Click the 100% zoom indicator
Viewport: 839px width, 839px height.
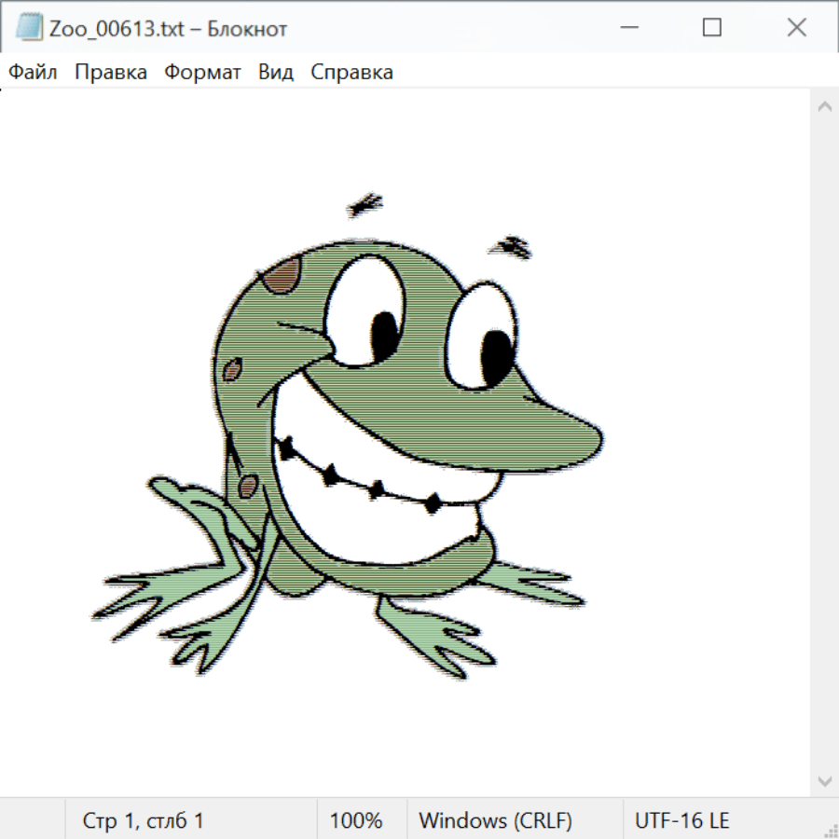tap(356, 820)
